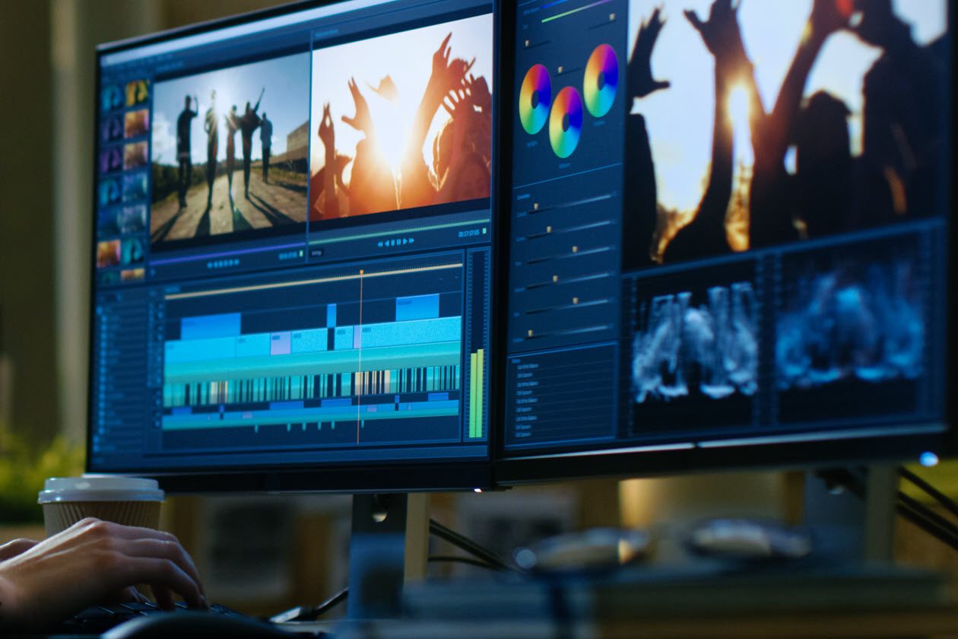This screenshot has width=958, height=639.
Task: Click the left waveform scope display
Action: [x=695, y=342]
